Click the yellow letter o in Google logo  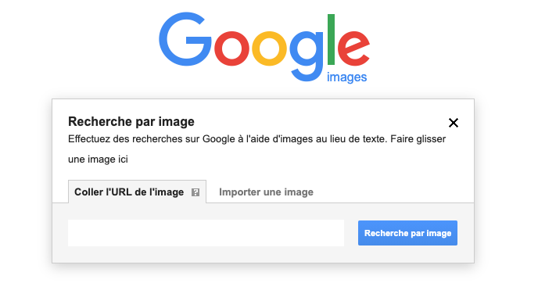269,48
